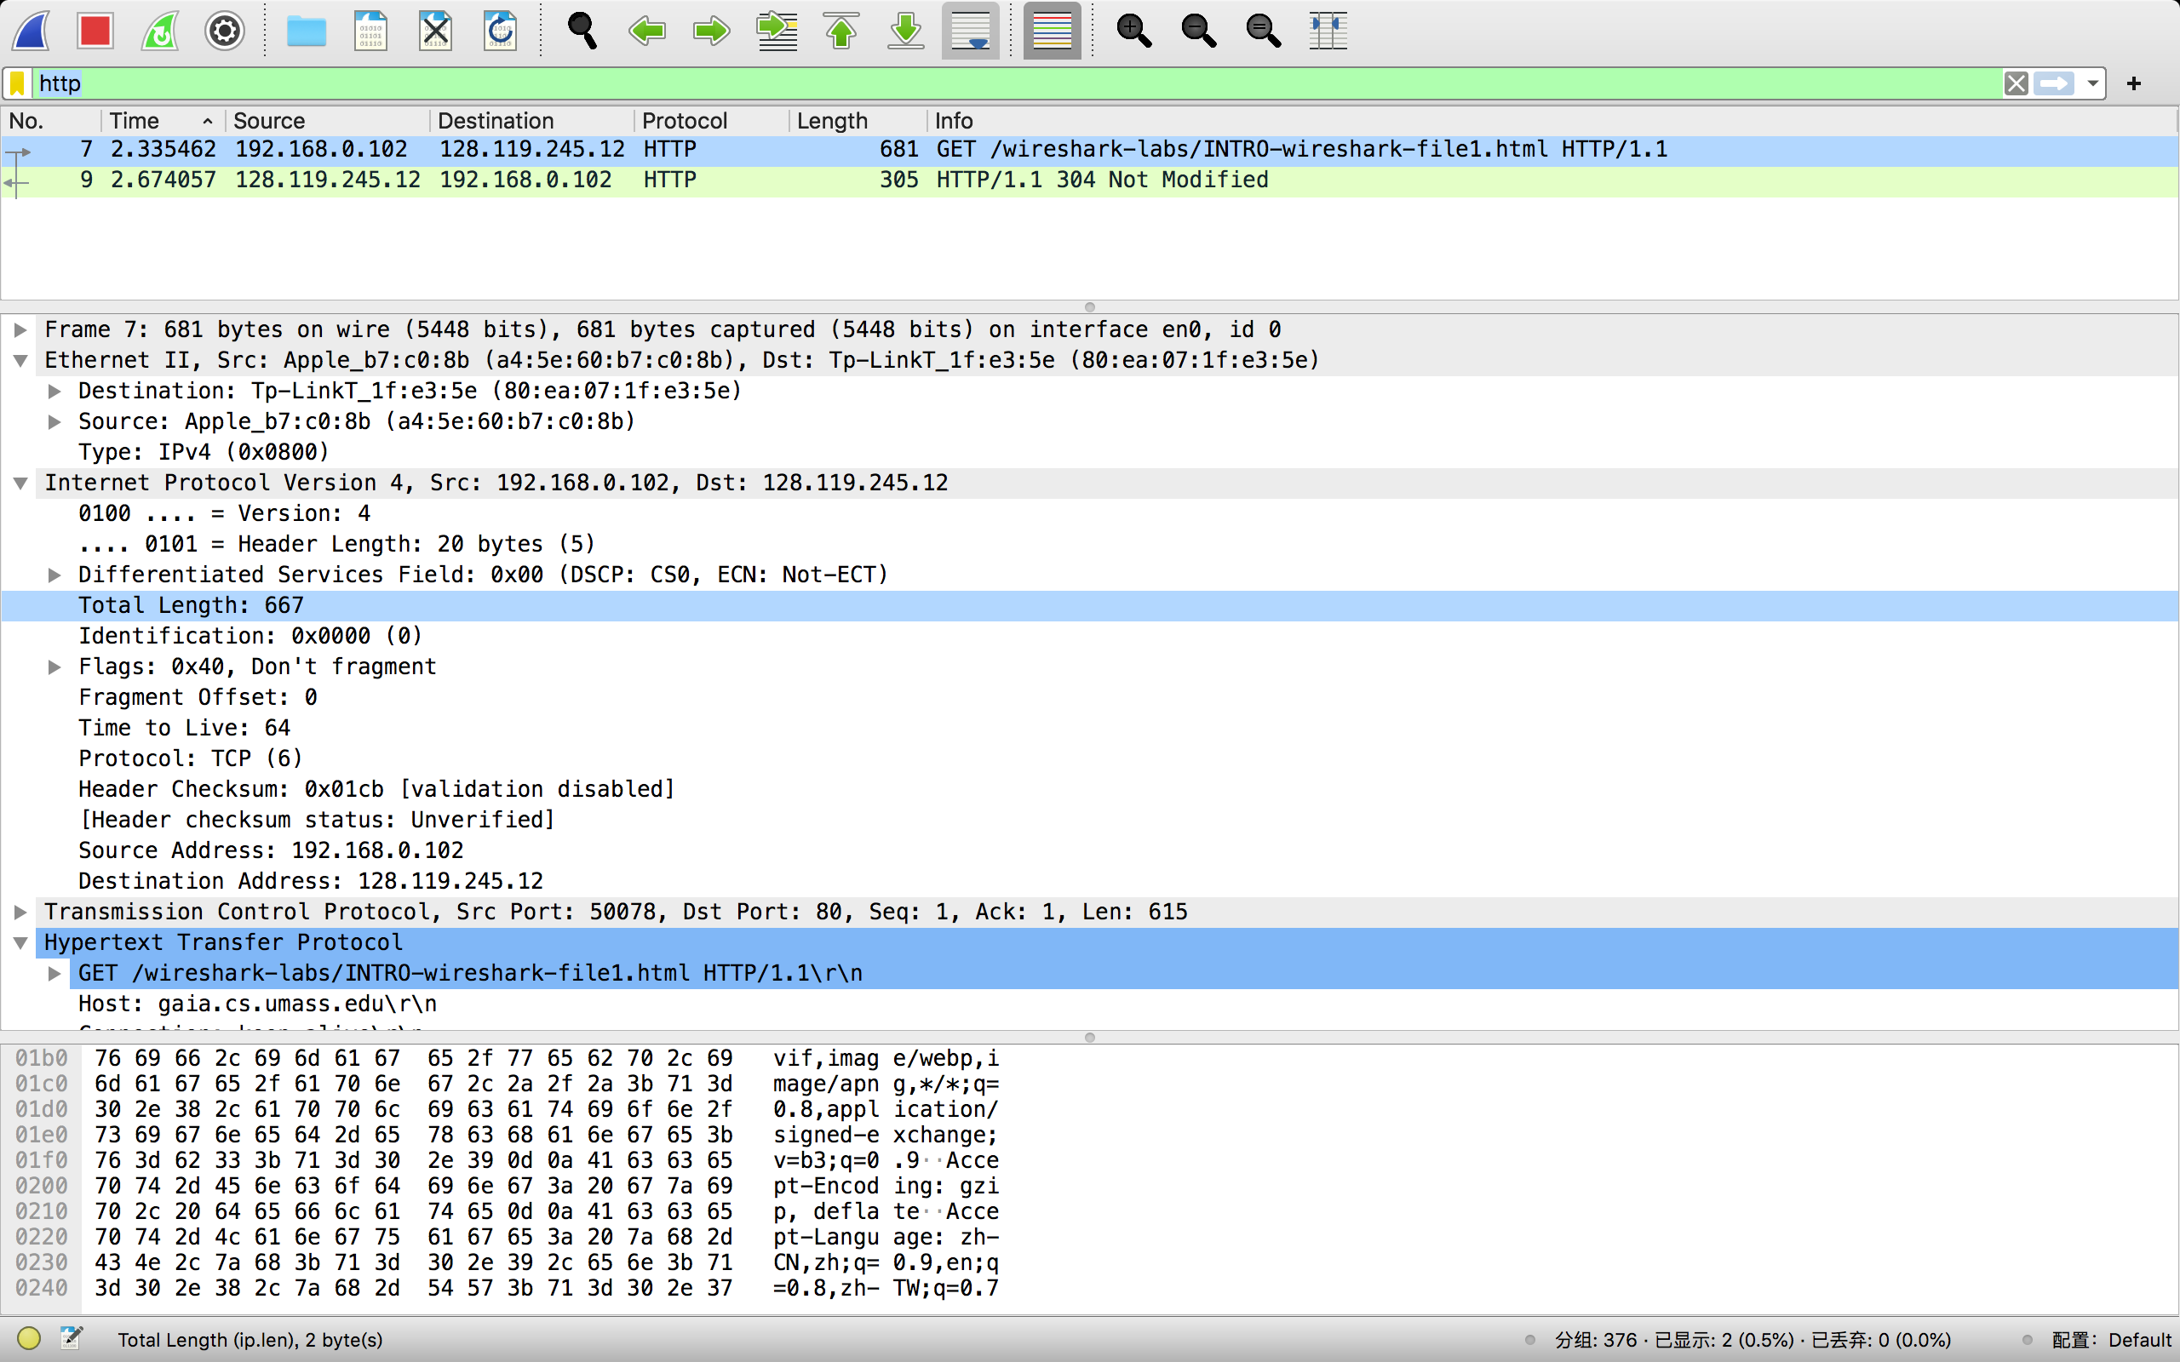Open capture options with the gear icon
Viewport: 2180px width, 1362px height.
click(223, 30)
